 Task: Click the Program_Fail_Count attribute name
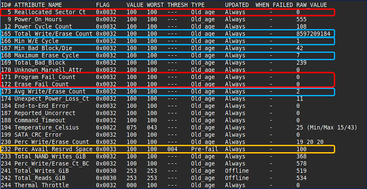(45, 77)
